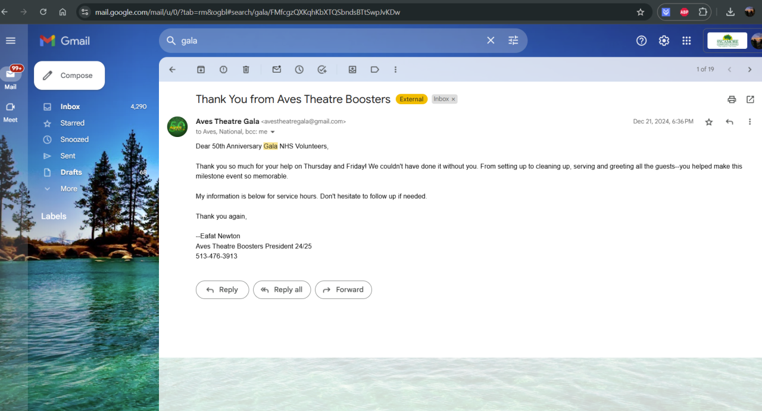Open the Meet section in side rail
Image resolution: width=762 pixels, height=411 pixels.
[x=11, y=111]
